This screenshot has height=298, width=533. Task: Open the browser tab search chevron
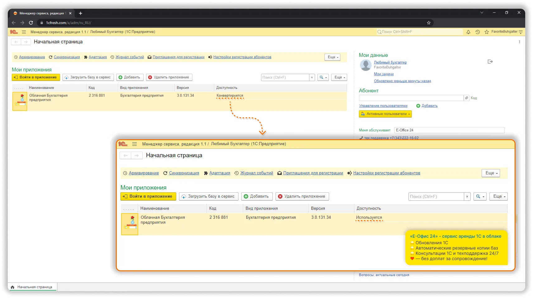pos(482,13)
